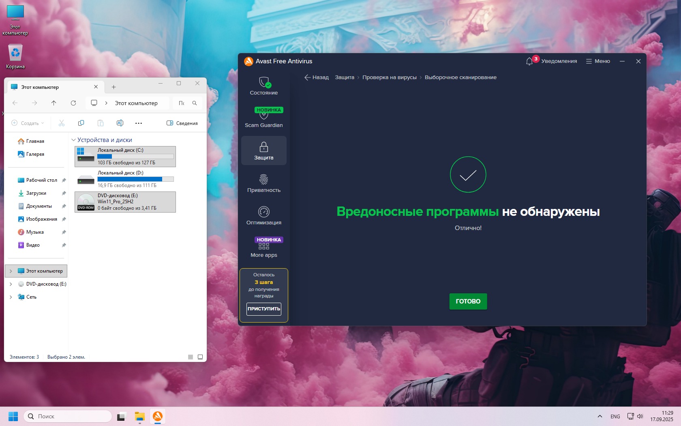
Task: Expand the Сеть tree node
Action: pos(11,297)
